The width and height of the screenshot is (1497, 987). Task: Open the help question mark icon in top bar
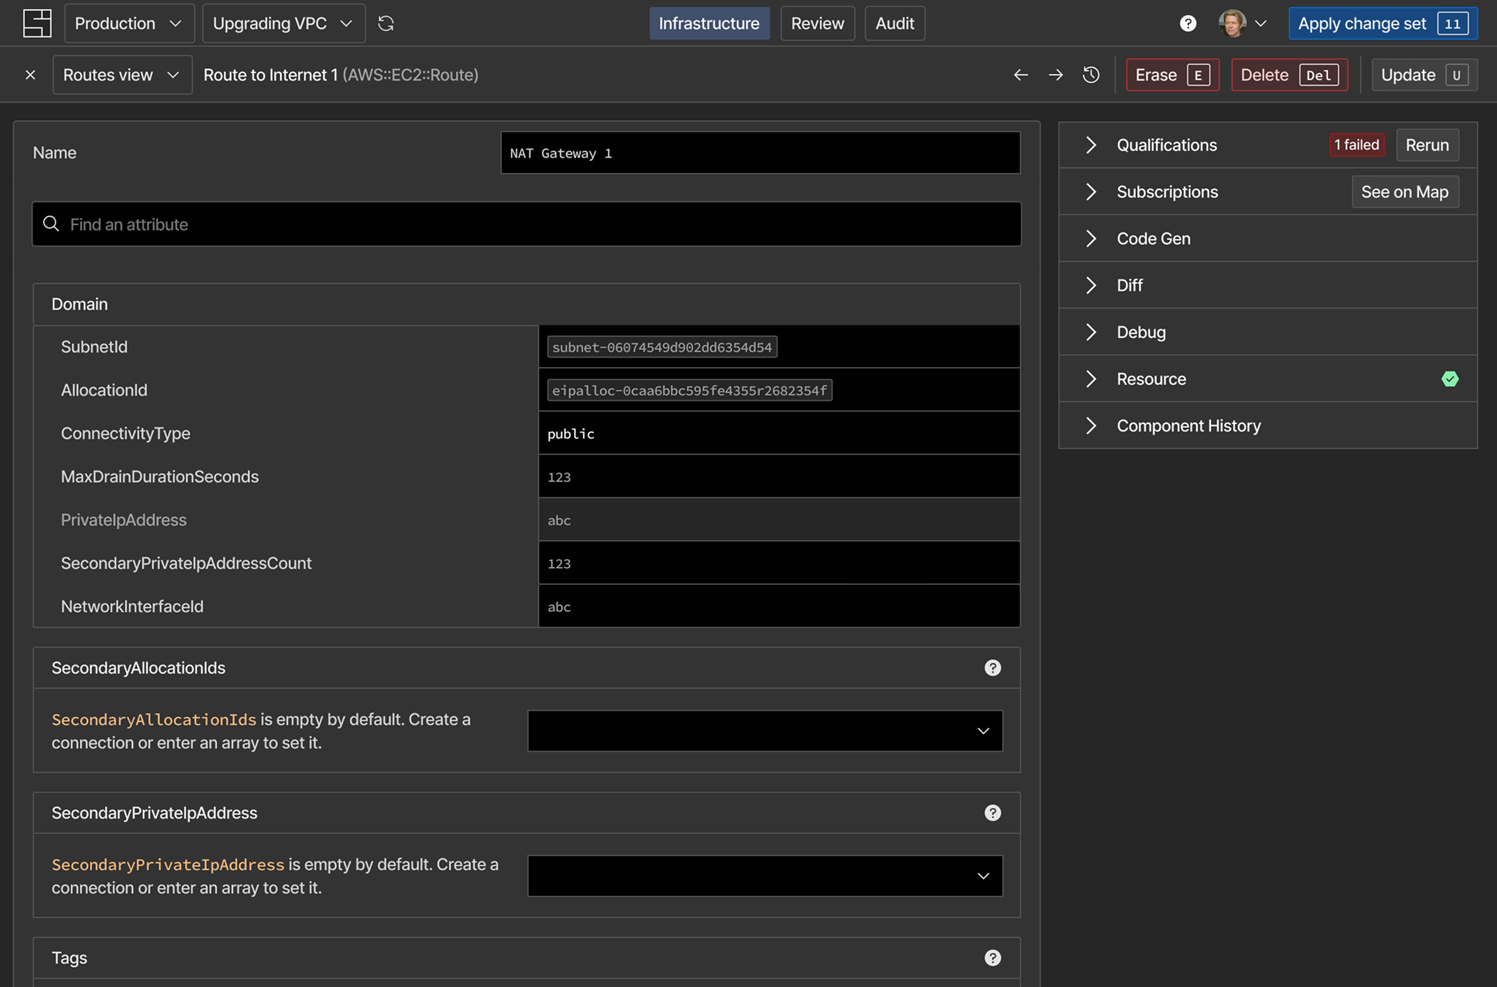tap(1188, 23)
